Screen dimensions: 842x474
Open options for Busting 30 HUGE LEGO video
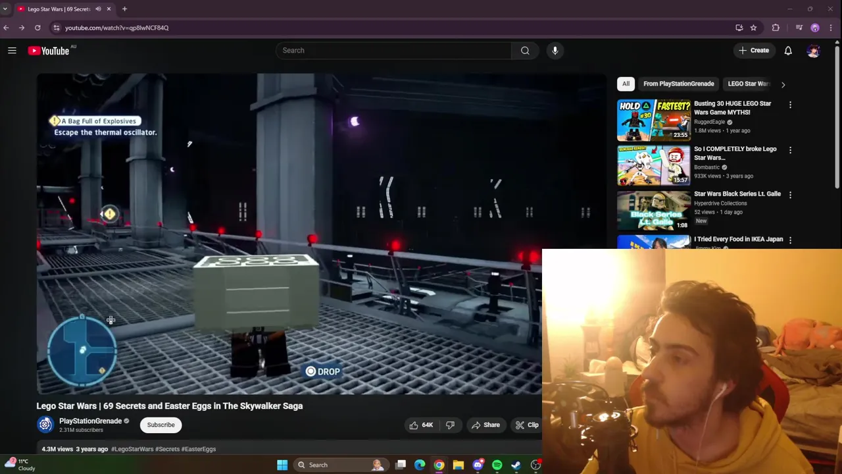(790, 105)
